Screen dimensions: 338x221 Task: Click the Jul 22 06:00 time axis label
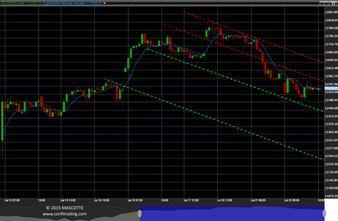tap(292, 200)
